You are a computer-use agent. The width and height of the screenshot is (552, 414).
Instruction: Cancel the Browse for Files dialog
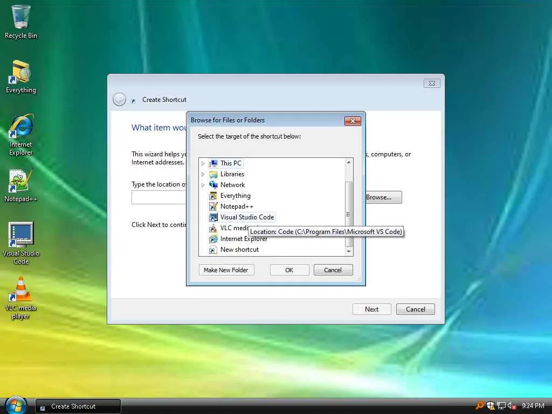[x=333, y=270]
